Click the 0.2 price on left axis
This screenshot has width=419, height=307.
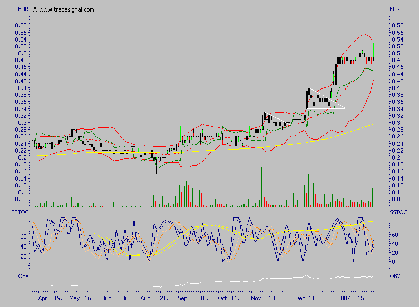point(23,157)
